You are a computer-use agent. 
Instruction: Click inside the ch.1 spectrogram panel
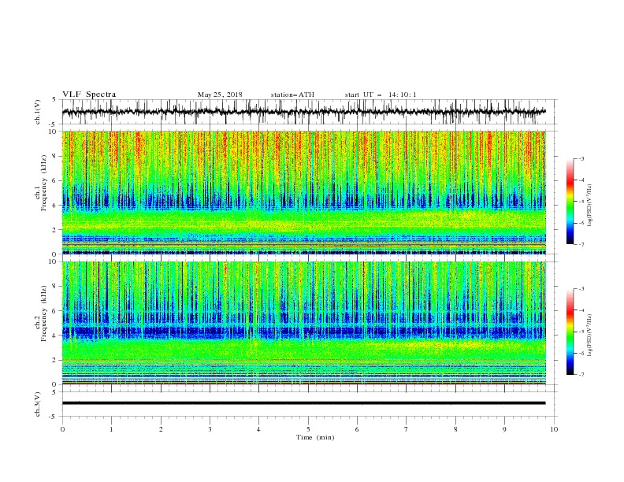[303, 192]
